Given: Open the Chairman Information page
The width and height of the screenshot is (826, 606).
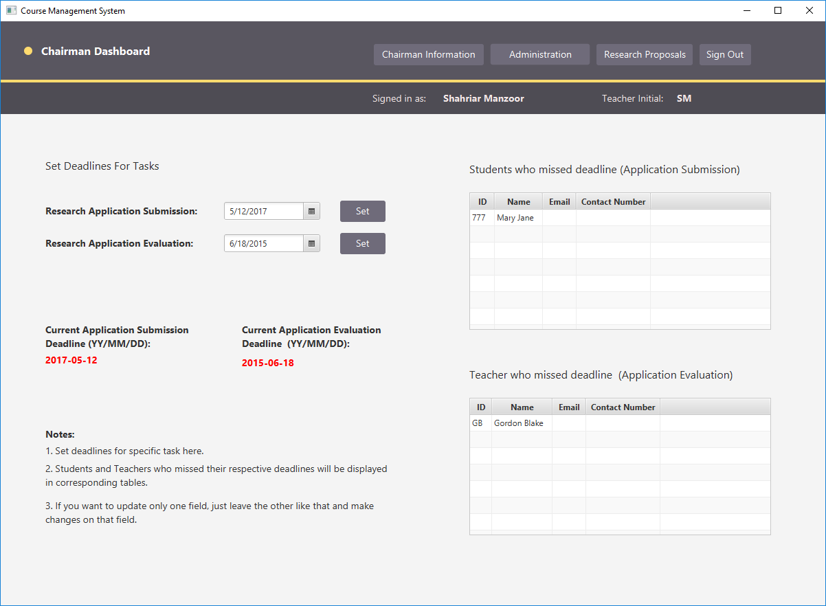Looking at the screenshot, I should 428,54.
